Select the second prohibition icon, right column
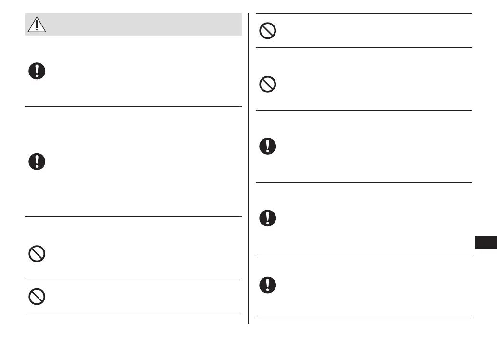Image resolution: width=497 pixels, height=349 pixels. tap(268, 85)
